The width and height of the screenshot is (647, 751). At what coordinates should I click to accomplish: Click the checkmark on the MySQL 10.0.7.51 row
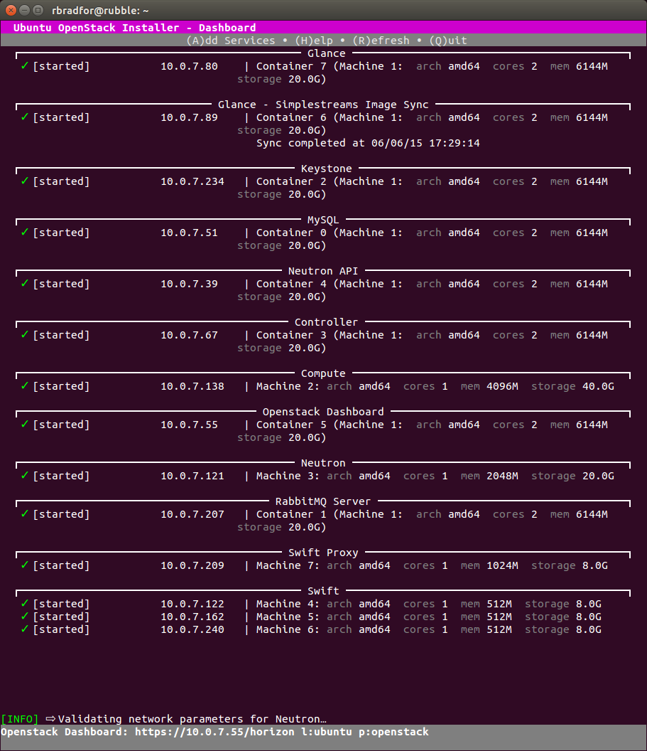pyautogui.click(x=25, y=233)
